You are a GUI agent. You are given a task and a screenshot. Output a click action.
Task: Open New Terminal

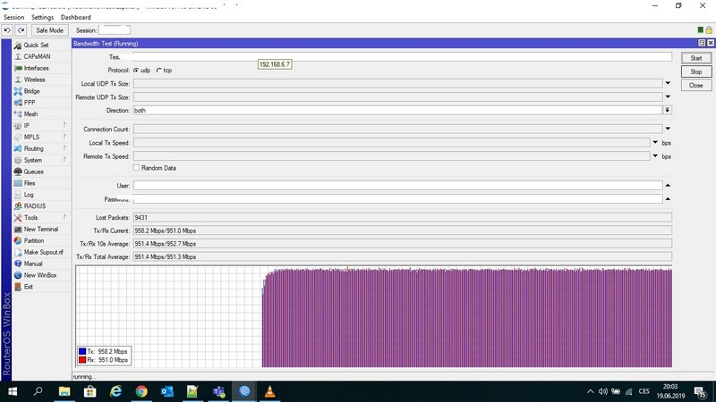pos(40,230)
